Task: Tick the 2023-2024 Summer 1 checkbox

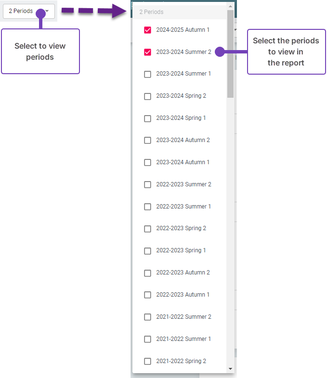Action: click(148, 74)
